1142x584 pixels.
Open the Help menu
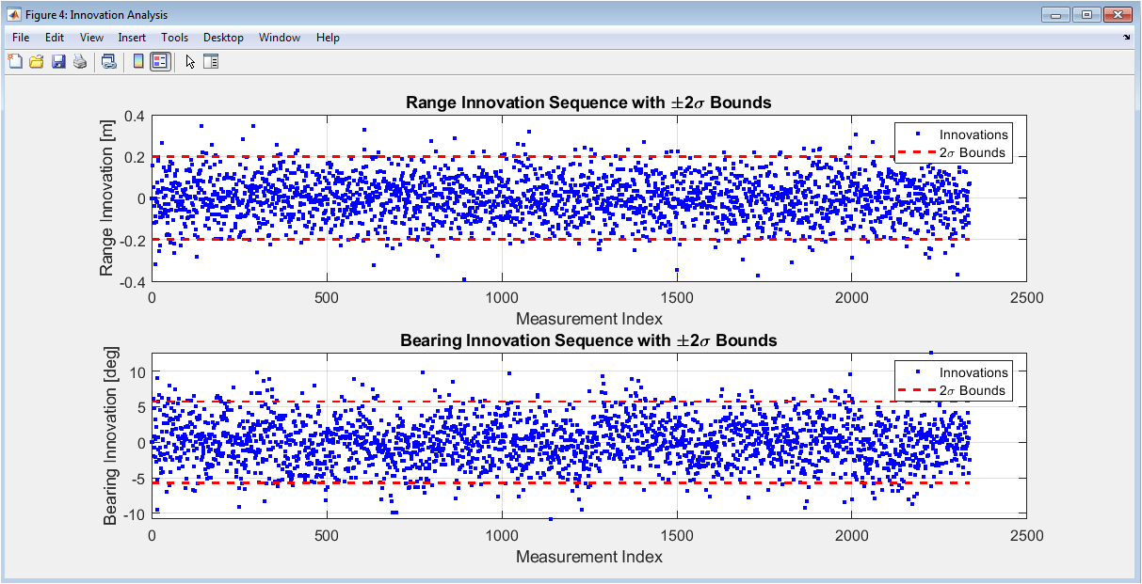(x=328, y=38)
